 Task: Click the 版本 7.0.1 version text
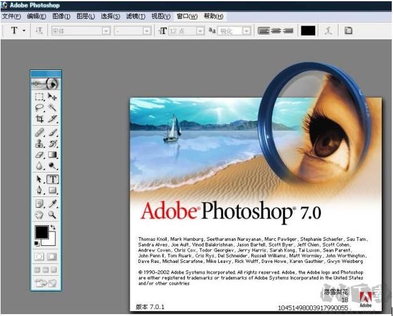(x=150, y=307)
